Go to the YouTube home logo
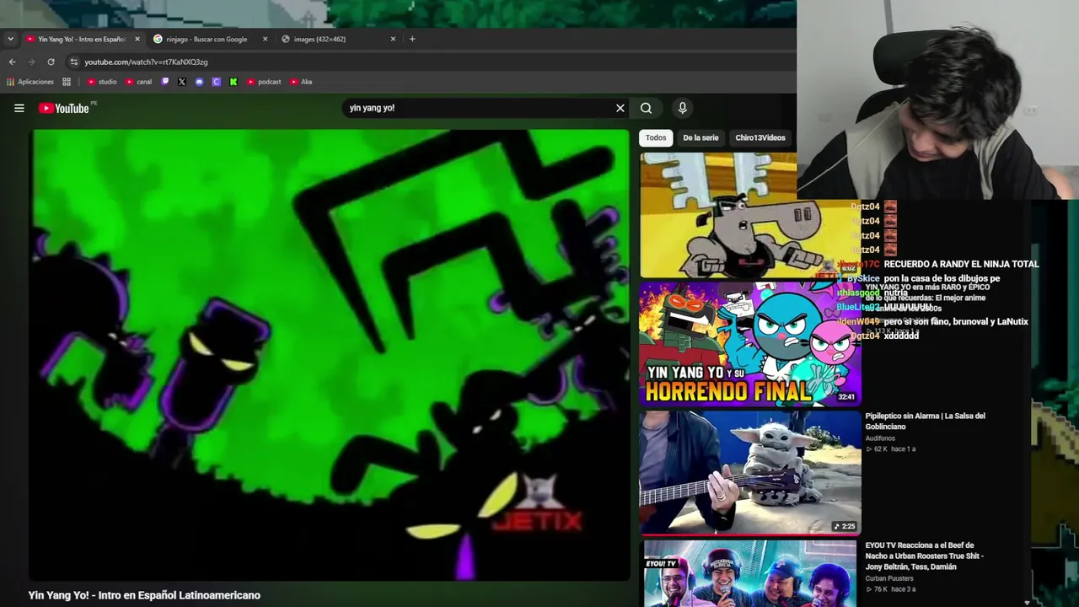 point(64,108)
